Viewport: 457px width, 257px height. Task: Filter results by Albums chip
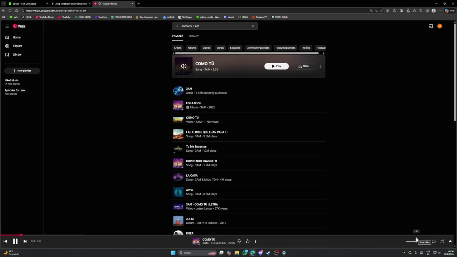coord(192,48)
